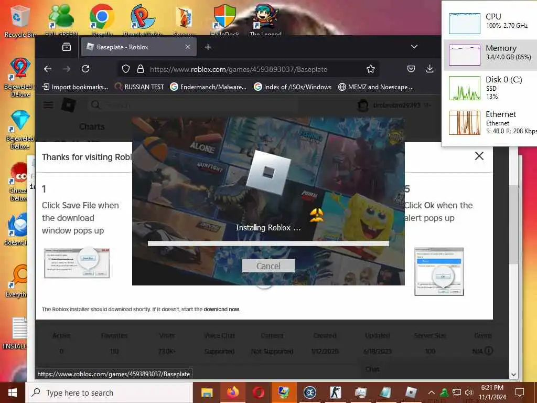
Task: Open the IINSTALL text file on desktop
Action: pyautogui.click(x=16, y=333)
